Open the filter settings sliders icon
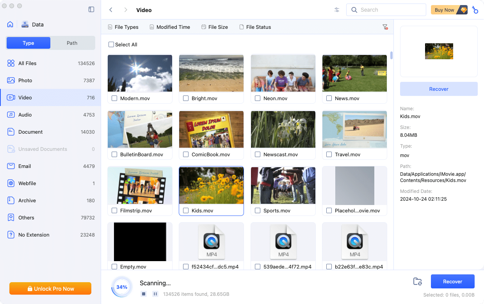484x304 pixels. [337, 10]
